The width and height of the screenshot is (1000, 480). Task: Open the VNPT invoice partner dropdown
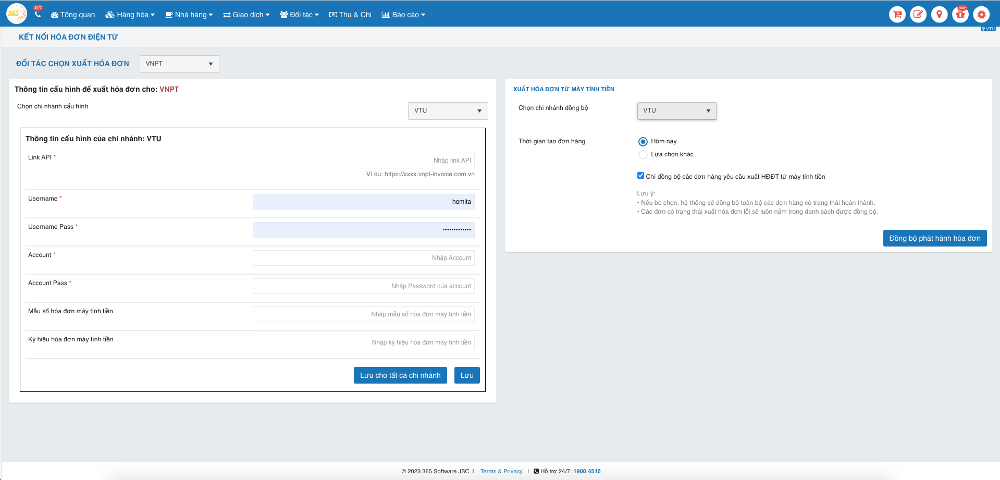coord(179,64)
